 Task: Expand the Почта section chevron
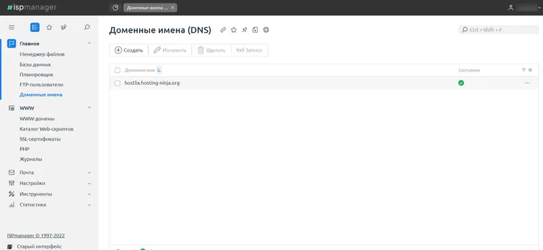click(90, 173)
